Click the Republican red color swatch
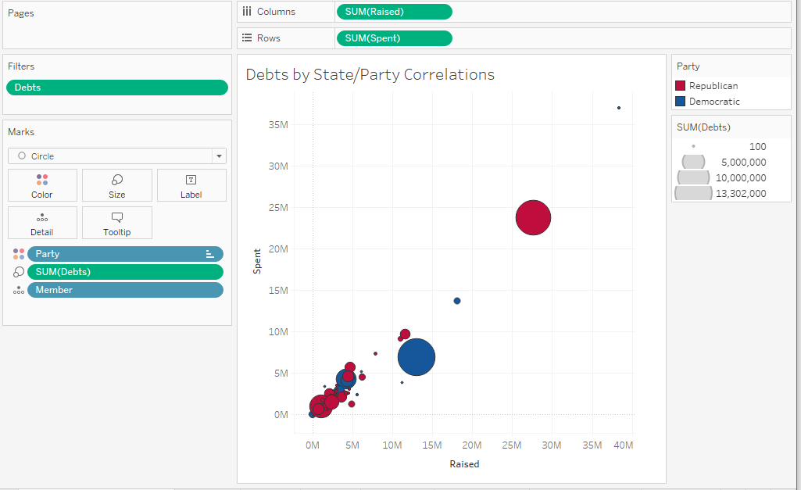 (x=680, y=86)
